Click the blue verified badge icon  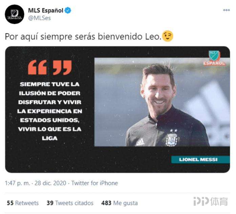coord(68,10)
